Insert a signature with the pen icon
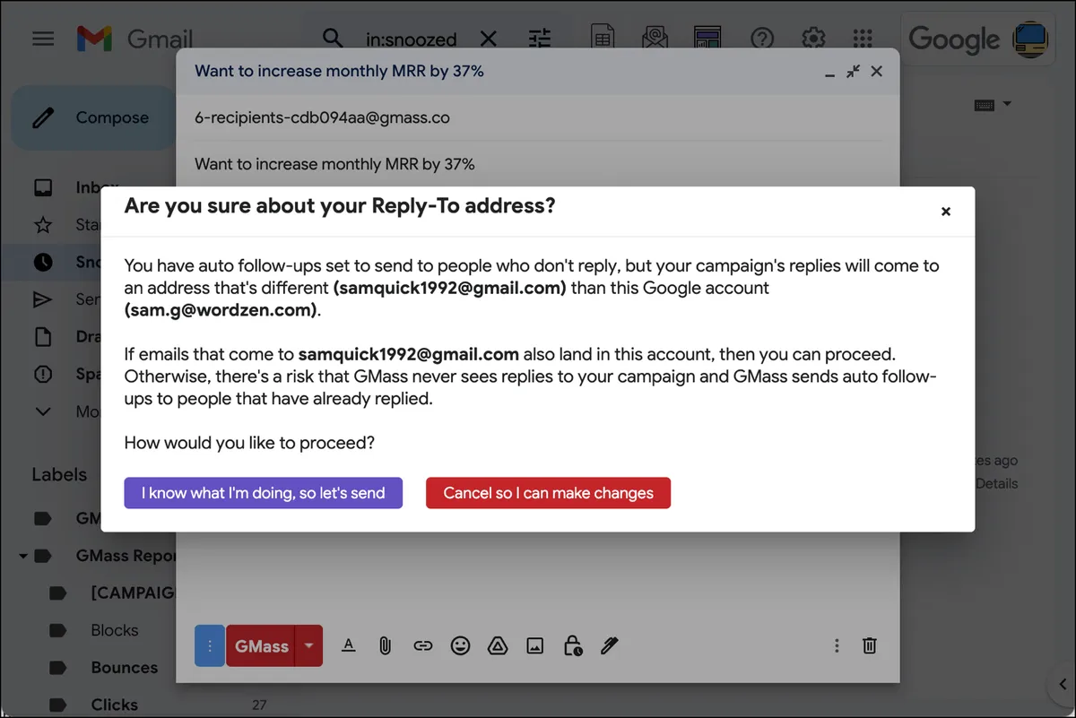This screenshot has width=1076, height=718. 610,645
